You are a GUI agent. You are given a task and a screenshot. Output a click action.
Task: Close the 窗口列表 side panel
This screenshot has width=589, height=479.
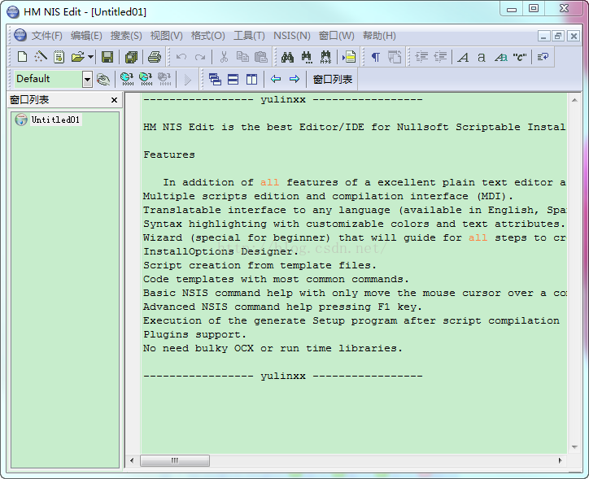tap(114, 100)
